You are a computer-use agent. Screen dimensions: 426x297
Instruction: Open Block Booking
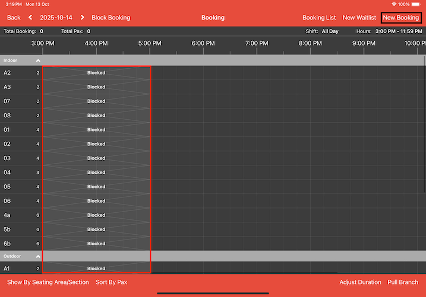click(x=111, y=18)
